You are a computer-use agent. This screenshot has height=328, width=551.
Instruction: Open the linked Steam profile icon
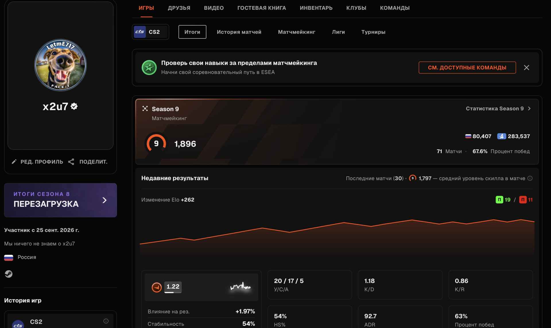click(9, 274)
